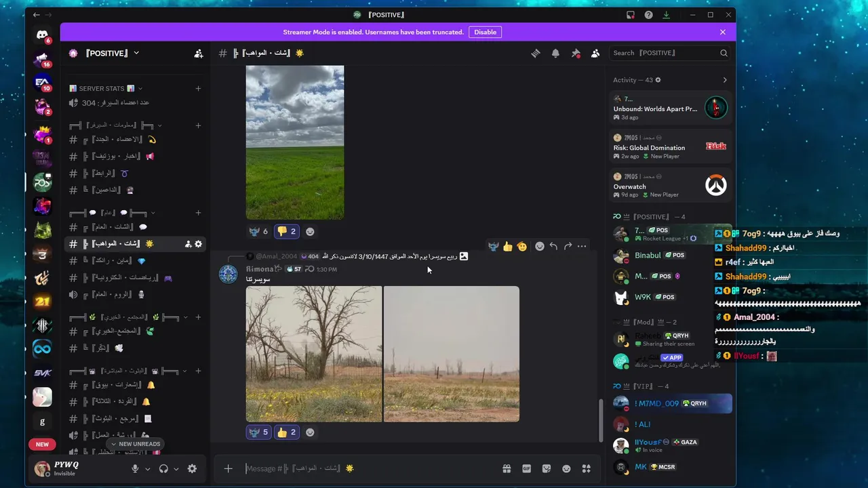This screenshot has height=488, width=868.
Task: Disable Streamer Mode button
Action: 485,32
